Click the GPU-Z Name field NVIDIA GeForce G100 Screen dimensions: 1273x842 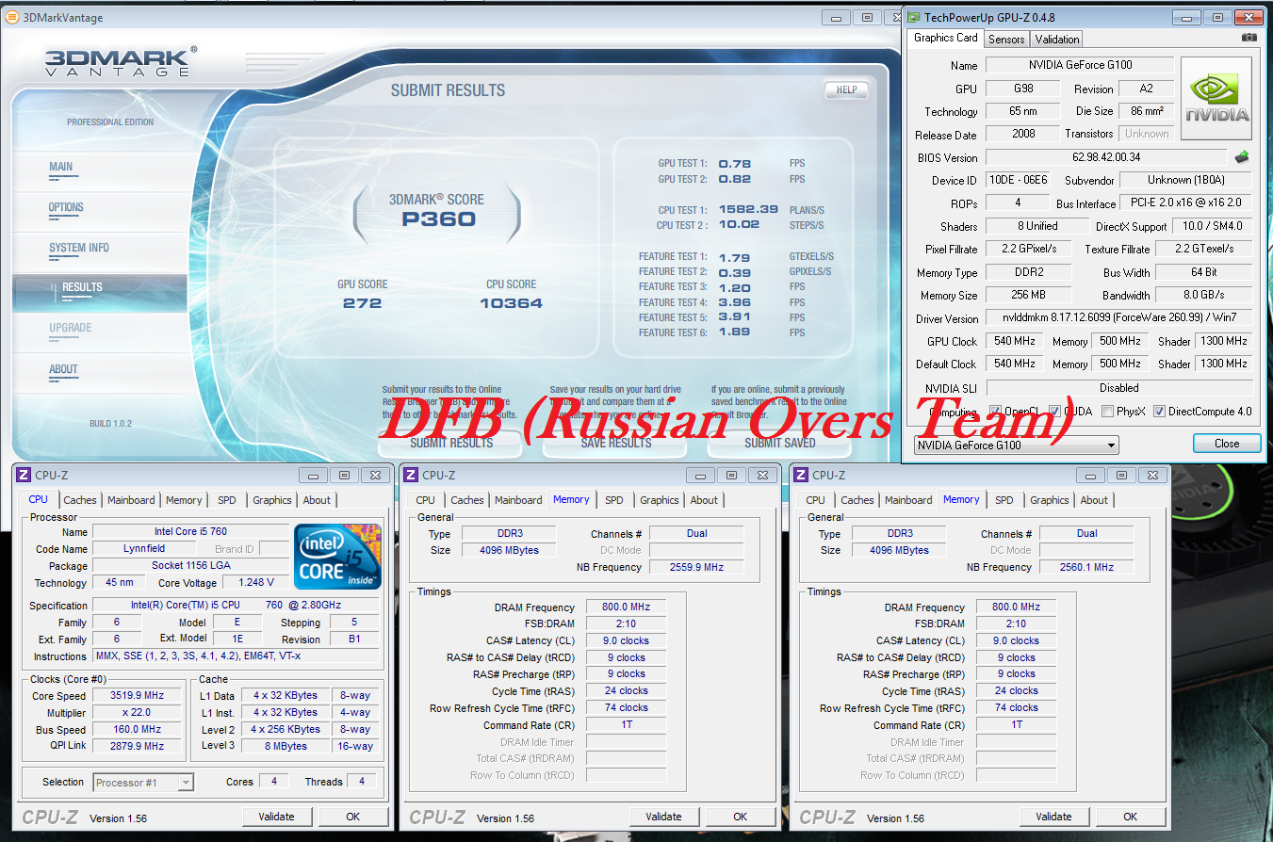[x=1080, y=65]
